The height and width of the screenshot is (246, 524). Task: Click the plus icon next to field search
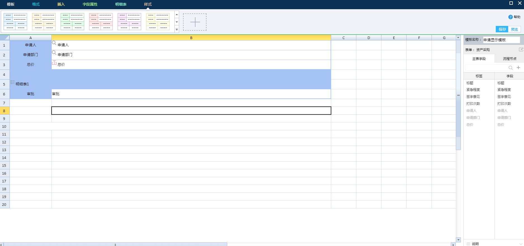pos(518,67)
